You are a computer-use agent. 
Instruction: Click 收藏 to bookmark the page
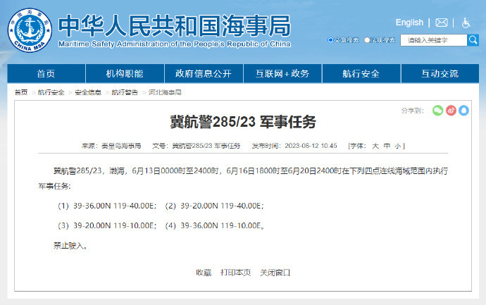[x=204, y=273]
